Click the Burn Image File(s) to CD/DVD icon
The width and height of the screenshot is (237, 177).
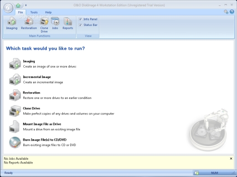15,143
